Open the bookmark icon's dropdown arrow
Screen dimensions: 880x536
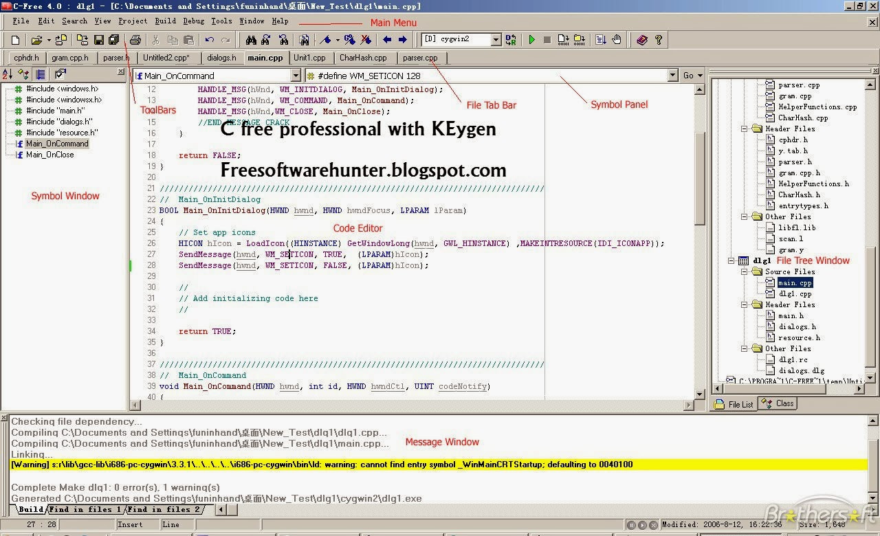336,40
